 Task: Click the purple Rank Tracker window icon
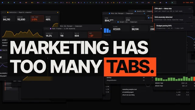click(51, 29)
